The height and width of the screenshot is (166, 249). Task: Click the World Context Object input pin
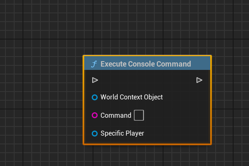pyautogui.click(x=95, y=97)
